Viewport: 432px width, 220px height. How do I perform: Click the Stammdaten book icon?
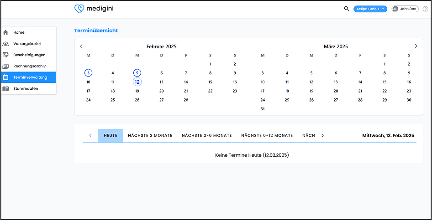click(x=5, y=88)
